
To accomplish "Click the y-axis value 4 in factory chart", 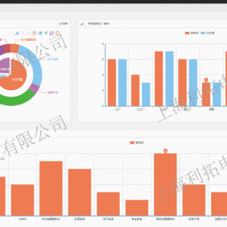I will 103,75.
